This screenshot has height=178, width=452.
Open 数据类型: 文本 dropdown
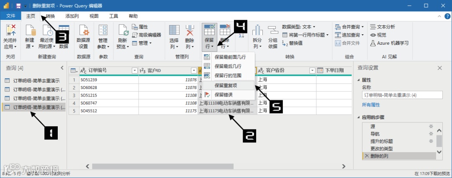[x=299, y=27]
